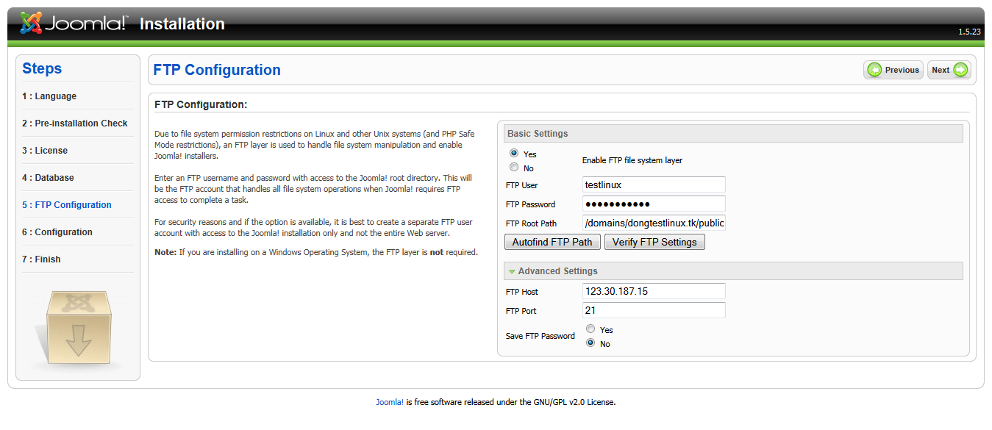
Task: Collapse the Advanced Settings triangle
Action: coord(512,272)
